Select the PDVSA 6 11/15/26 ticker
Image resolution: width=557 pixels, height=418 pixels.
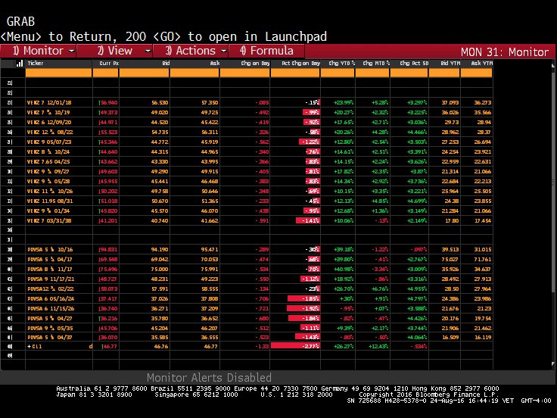click(x=51, y=308)
